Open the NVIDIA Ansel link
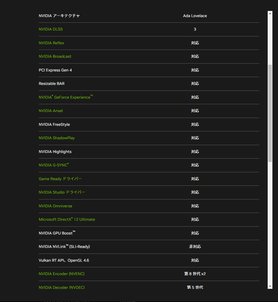 click(51, 111)
